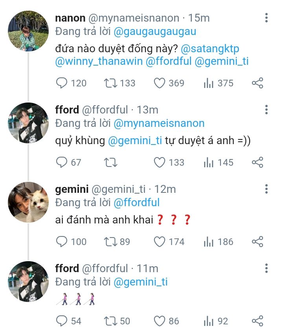Open gemini's profile picture with cat
Viewport: 283px width, 333px height.
(28, 202)
